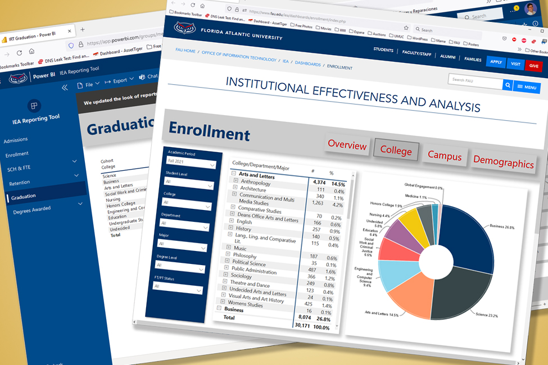Expand the Anthropology department row
548x365 pixels.
pyautogui.click(x=235, y=180)
